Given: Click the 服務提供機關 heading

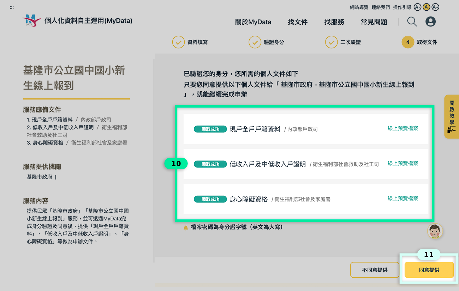Looking at the screenshot, I should (x=42, y=167).
